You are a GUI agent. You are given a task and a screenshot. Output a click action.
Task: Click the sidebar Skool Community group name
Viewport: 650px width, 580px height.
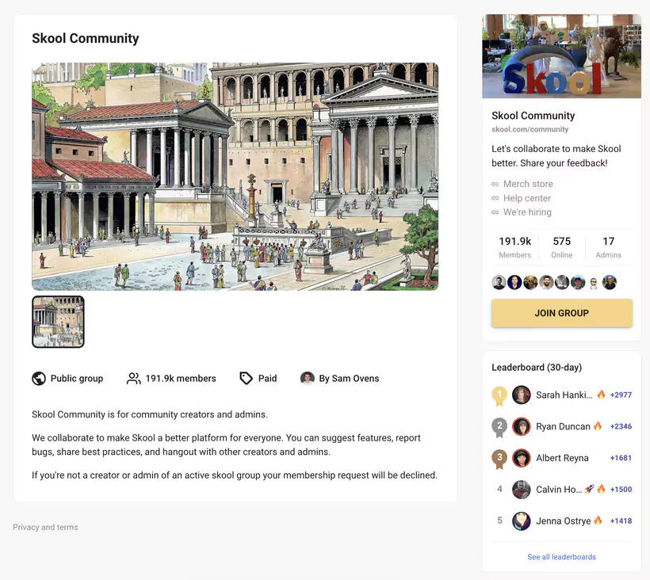[533, 116]
